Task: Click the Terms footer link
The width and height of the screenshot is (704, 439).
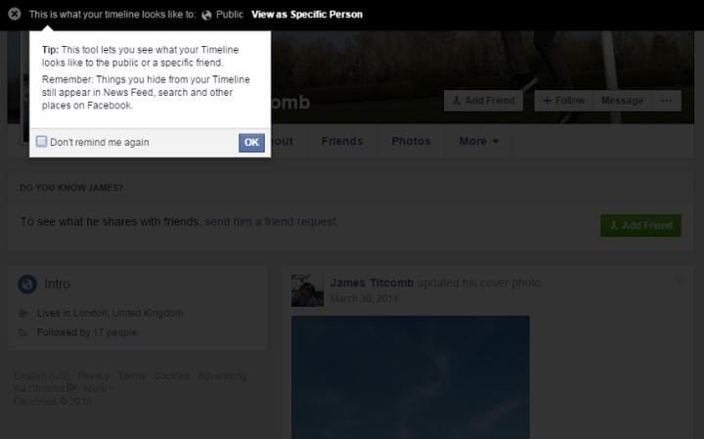Action: click(x=132, y=375)
